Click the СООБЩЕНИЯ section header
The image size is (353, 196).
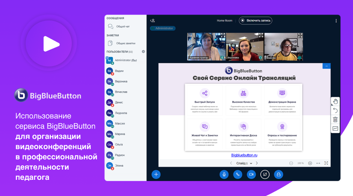point(115,18)
